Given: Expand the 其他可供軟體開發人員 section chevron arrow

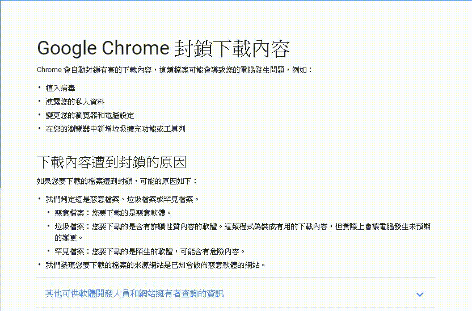Looking at the screenshot, I should (x=420, y=294).
